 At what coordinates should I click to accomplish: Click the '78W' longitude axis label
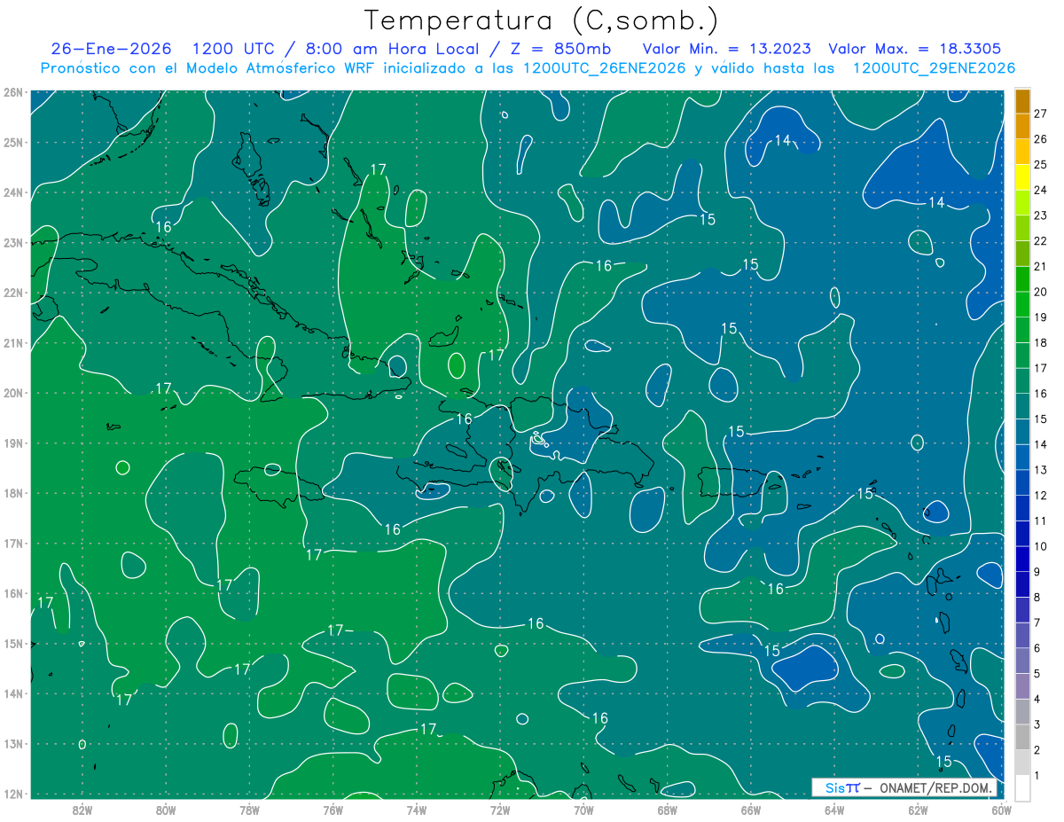tap(249, 809)
